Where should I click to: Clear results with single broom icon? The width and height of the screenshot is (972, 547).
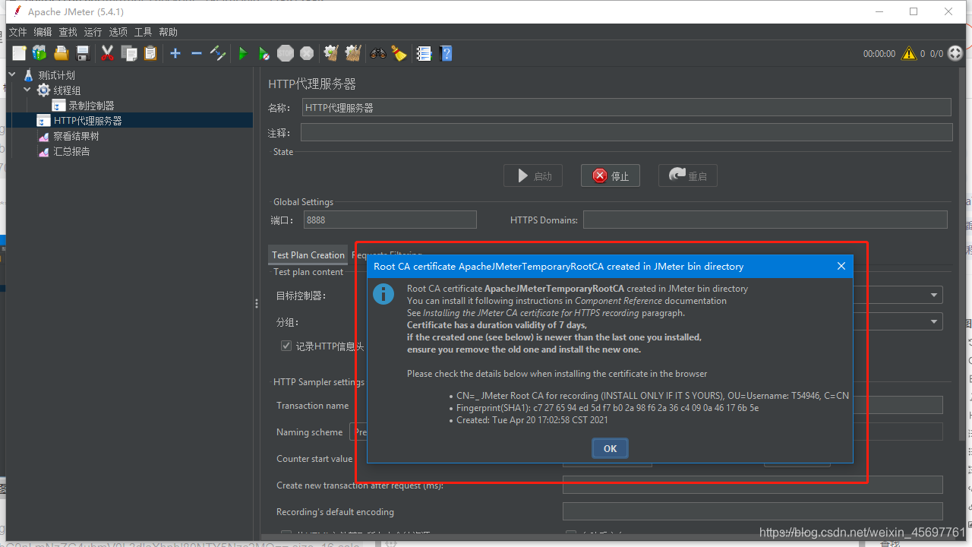(331, 53)
